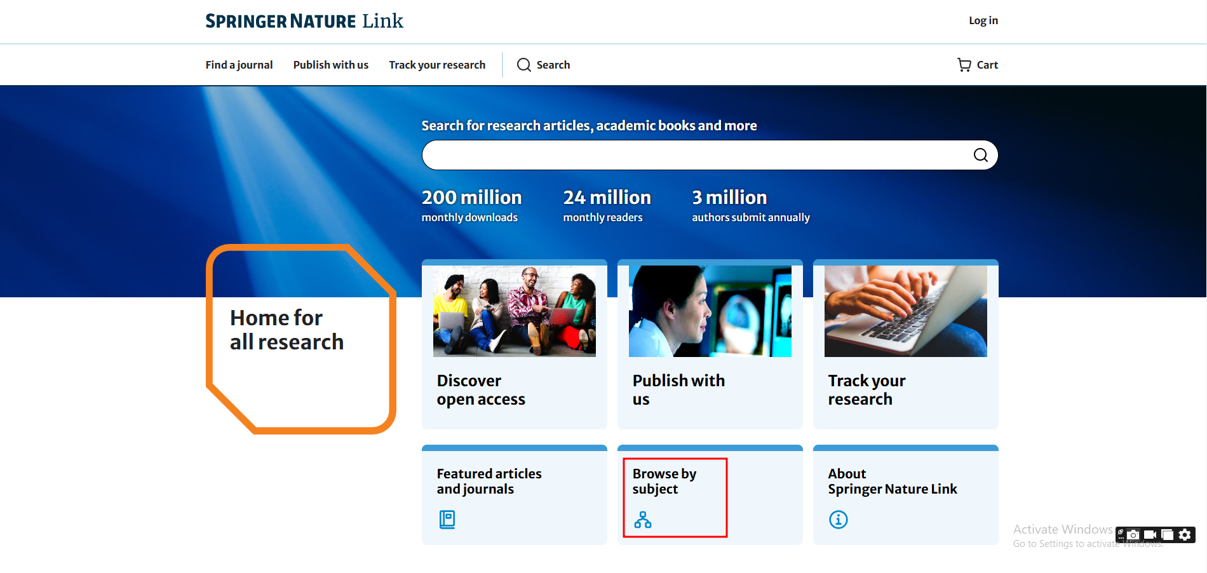Select Track your research in the navigation bar
The width and height of the screenshot is (1207, 573).
pyautogui.click(x=437, y=65)
